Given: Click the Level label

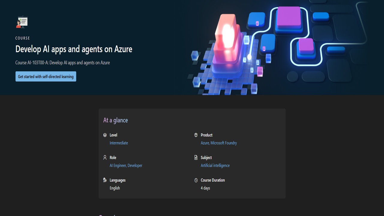Looking at the screenshot, I should [x=113, y=135].
